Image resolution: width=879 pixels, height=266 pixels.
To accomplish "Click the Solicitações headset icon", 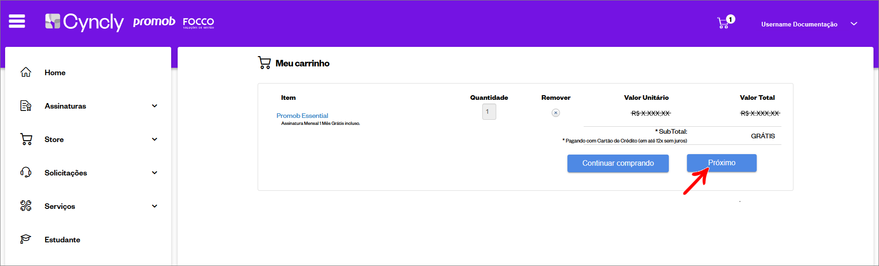I will [x=26, y=173].
